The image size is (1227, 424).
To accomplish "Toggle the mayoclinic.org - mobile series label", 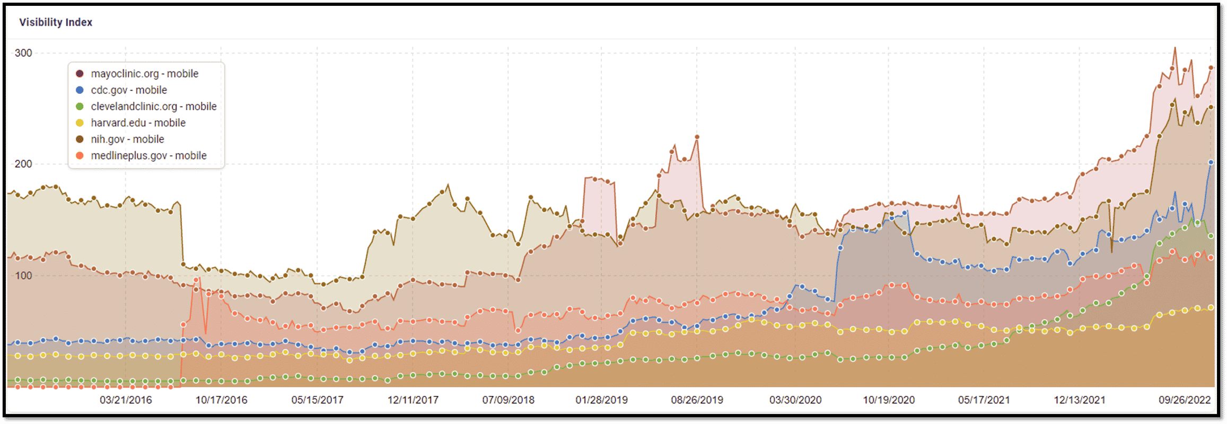I will 145,74.
